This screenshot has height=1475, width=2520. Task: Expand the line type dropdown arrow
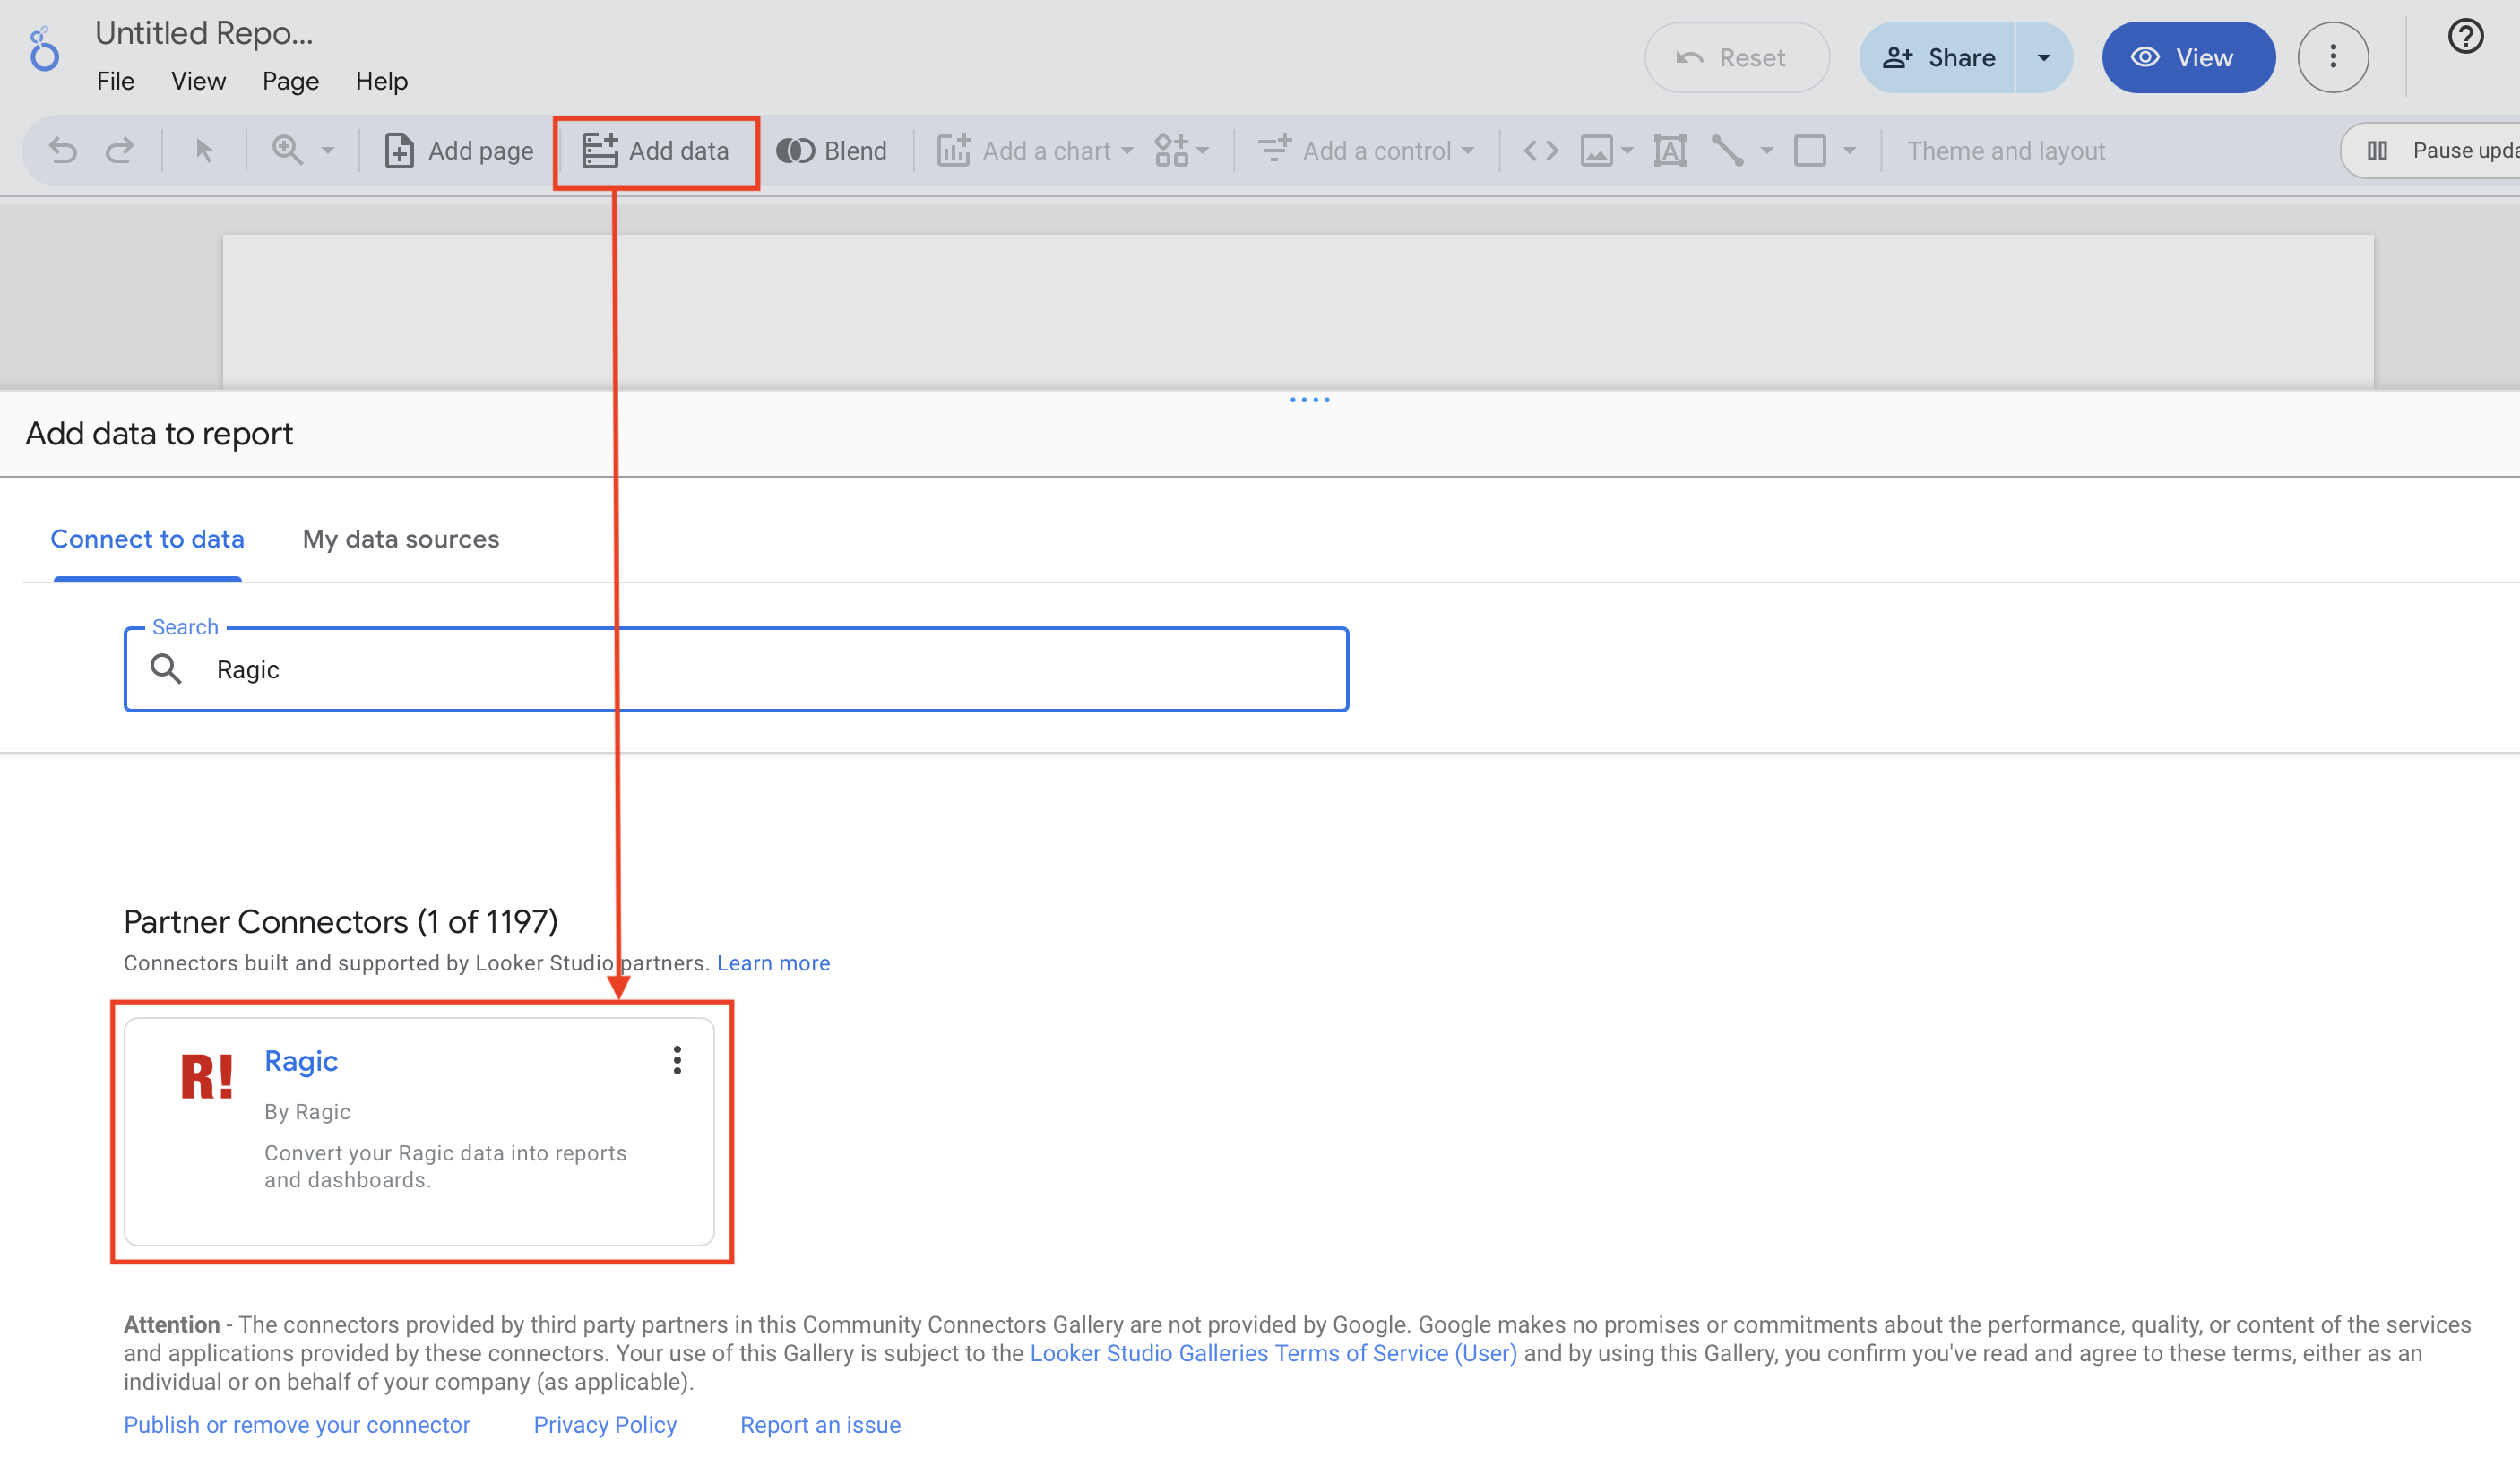pyautogui.click(x=1767, y=151)
